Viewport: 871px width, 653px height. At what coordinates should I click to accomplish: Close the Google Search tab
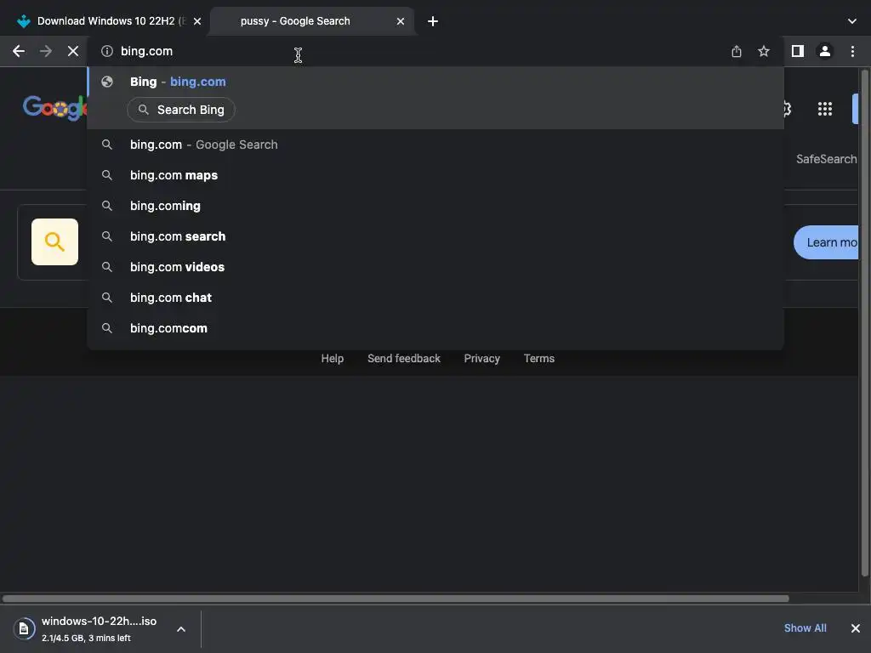401,21
